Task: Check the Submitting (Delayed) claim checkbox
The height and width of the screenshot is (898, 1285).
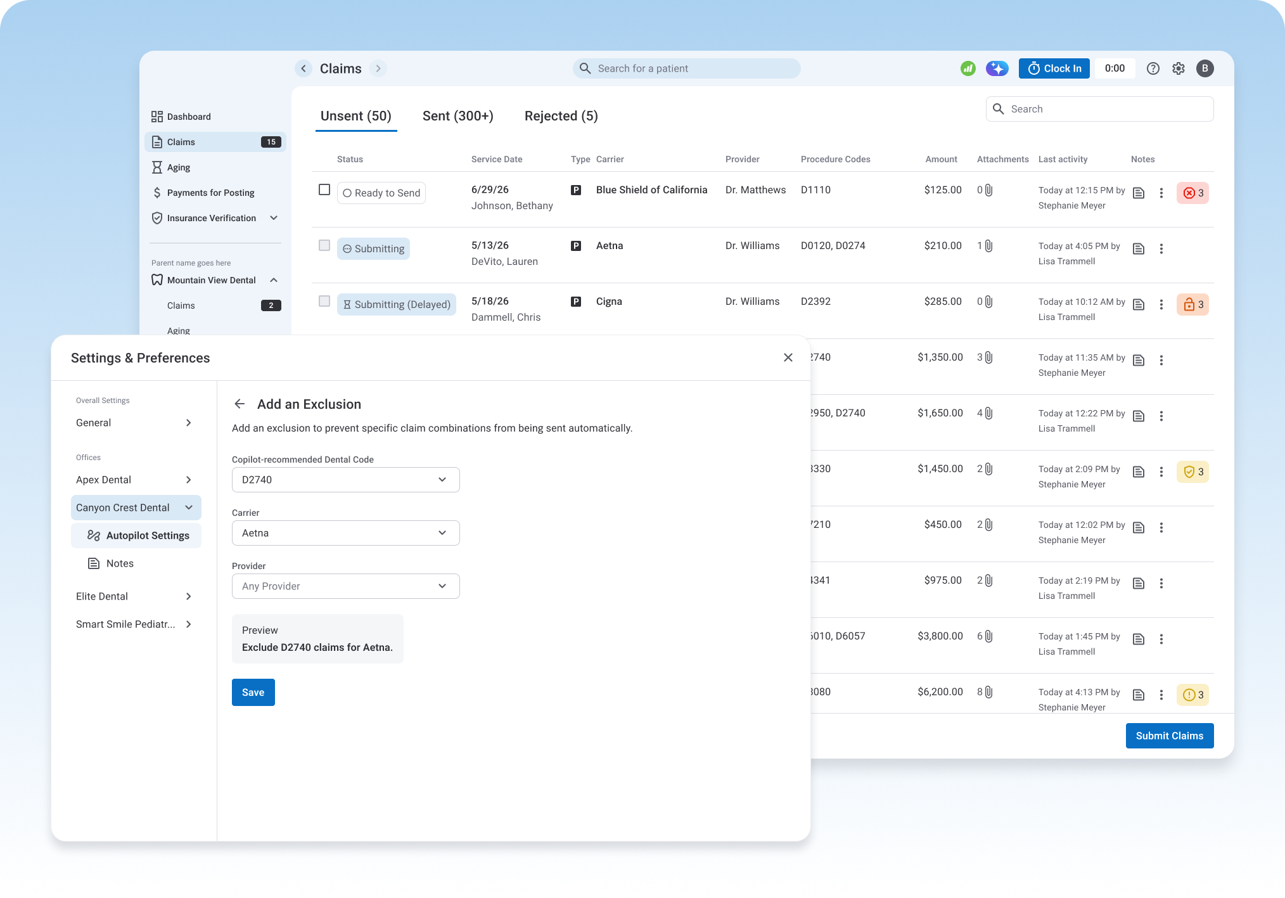Action: (324, 301)
